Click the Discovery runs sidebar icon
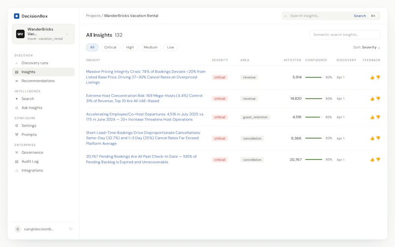The width and height of the screenshot is (395, 247). [x=17, y=63]
